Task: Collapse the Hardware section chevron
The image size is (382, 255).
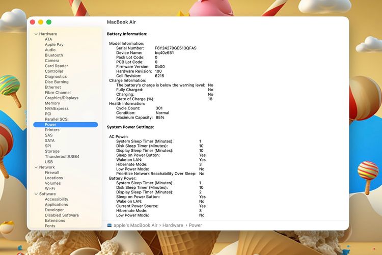Action: [x=36, y=34]
